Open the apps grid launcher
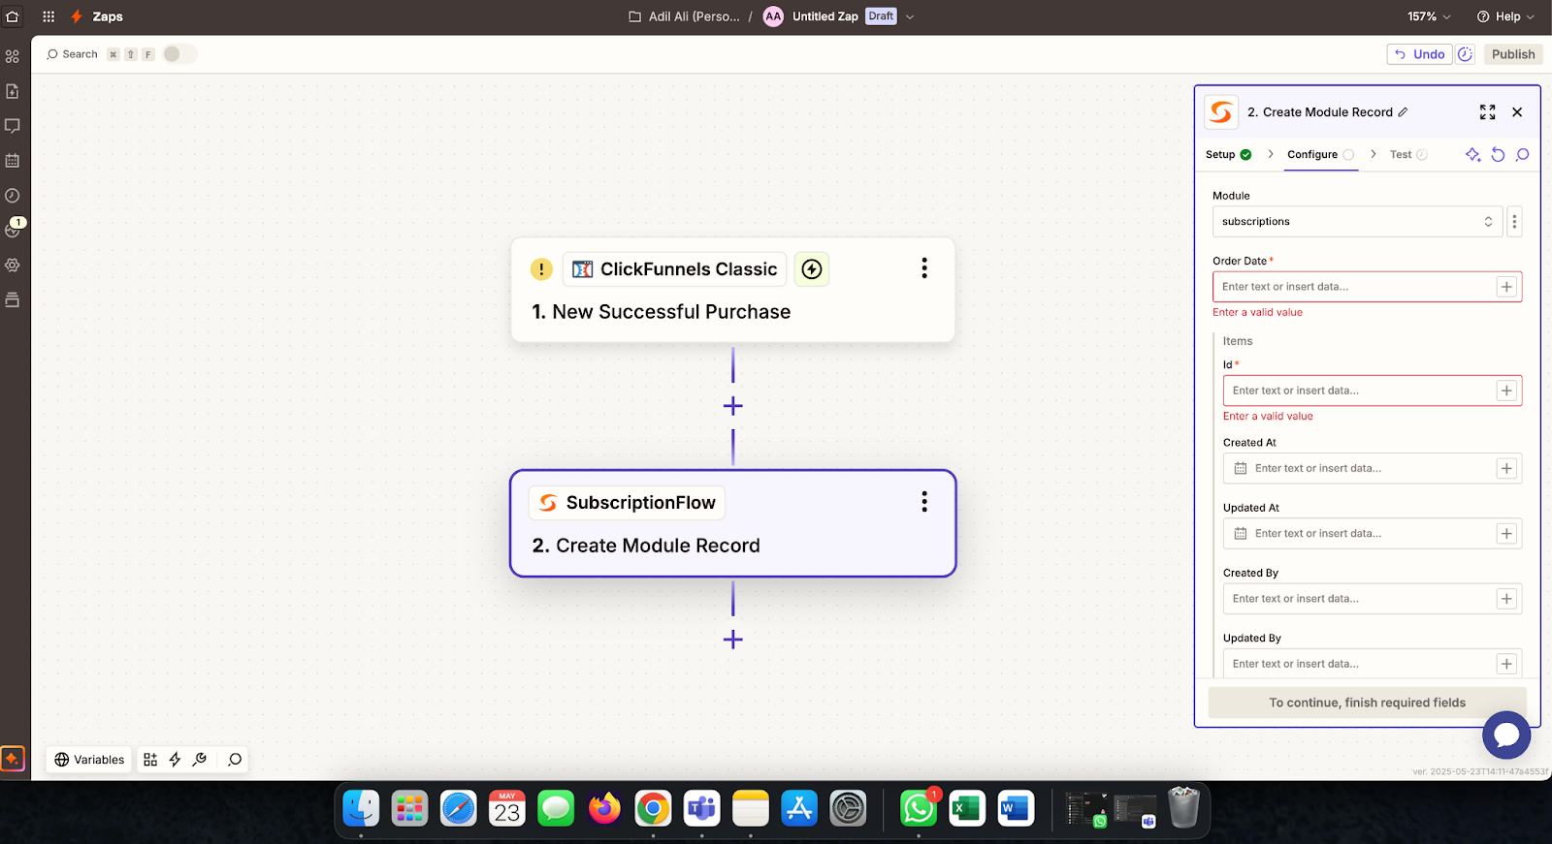 point(48,16)
